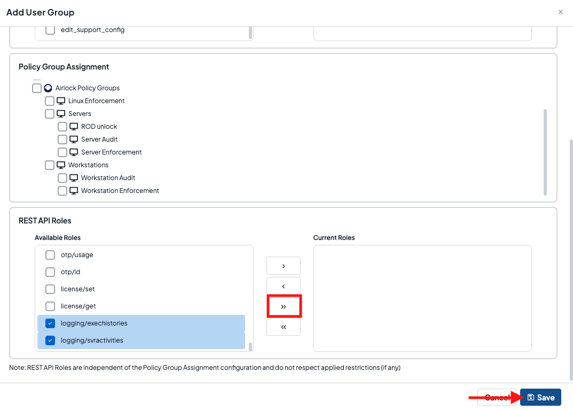This screenshot has width=573, height=410.
Task: Move all roles to Current Roles
Action: (284, 306)
